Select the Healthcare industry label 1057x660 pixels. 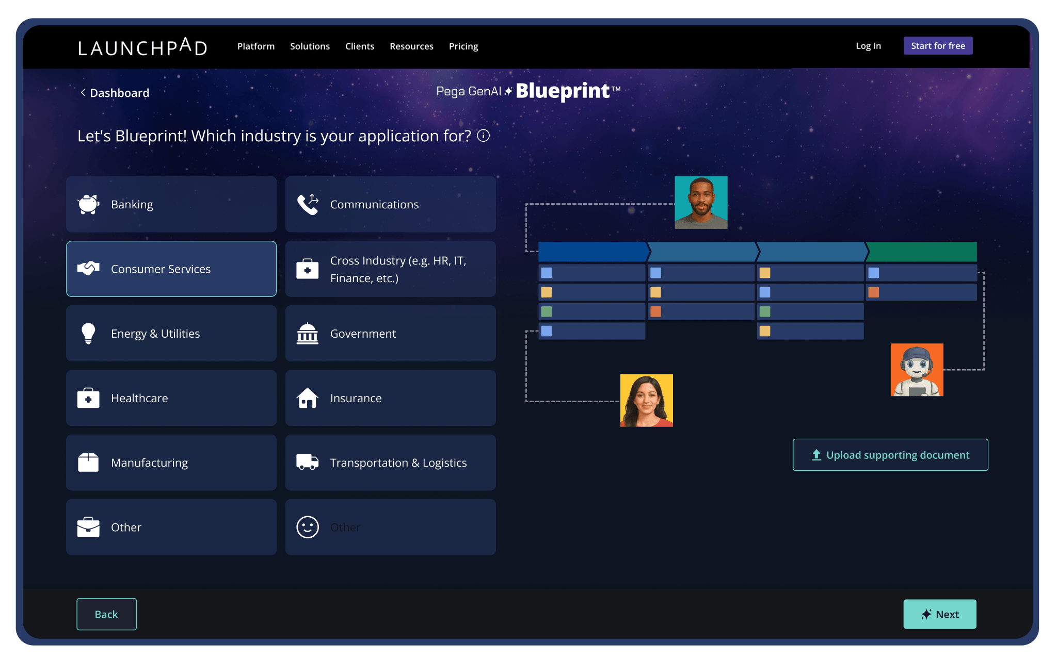tap(139, 398)
